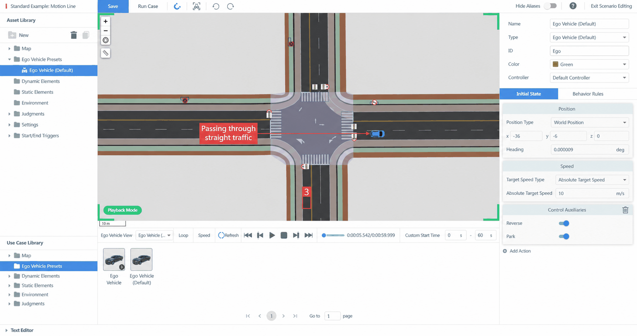
Task: Click the Run Case button
Action: (148, 6)
